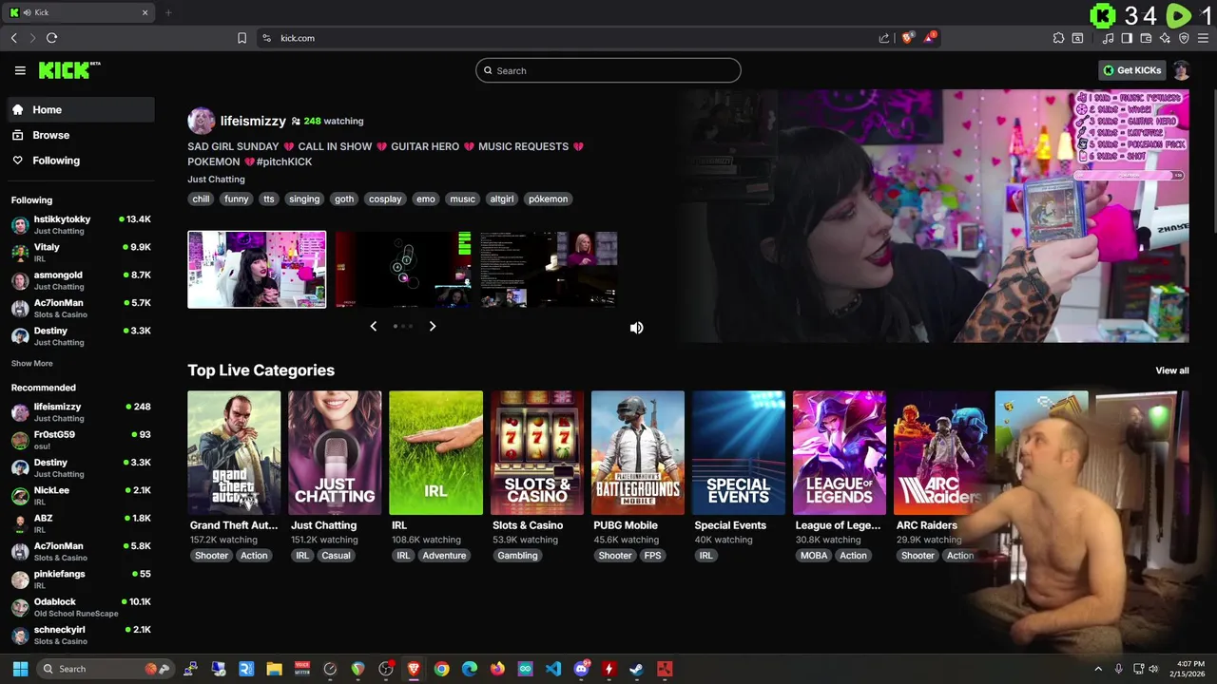Open Firefox from taskbar
1217x684 pixels.
[x=497, y=669]
